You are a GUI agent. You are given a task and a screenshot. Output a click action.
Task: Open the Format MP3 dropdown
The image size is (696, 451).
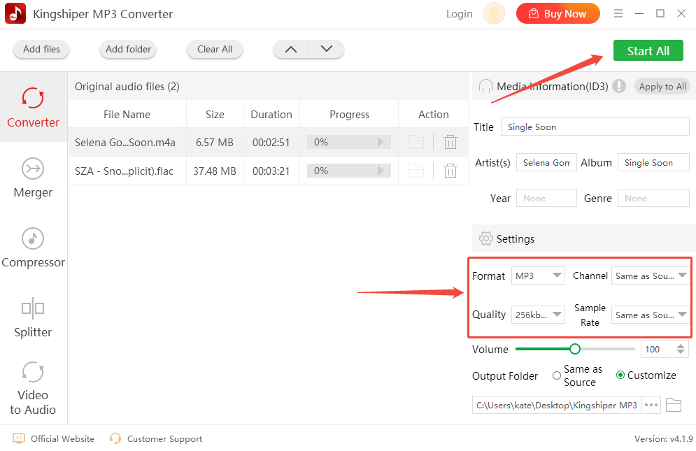click(538, 275)
